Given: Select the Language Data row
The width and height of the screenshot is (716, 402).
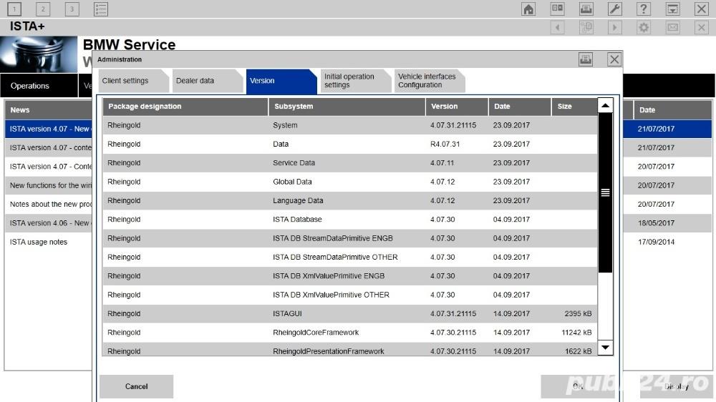Looking at the screenshot, I should 350,200.
